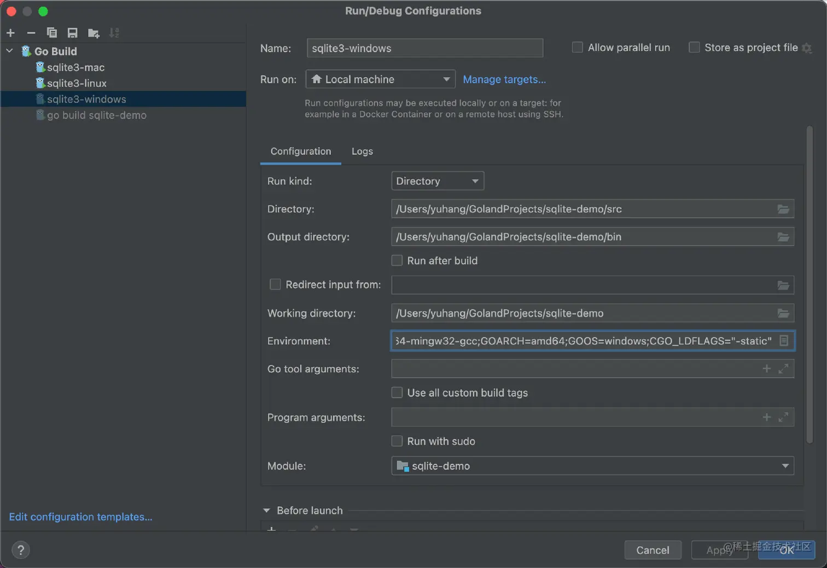Tick the Run after build checkbox
Screen dimensions: 827x568
point(397,260)
